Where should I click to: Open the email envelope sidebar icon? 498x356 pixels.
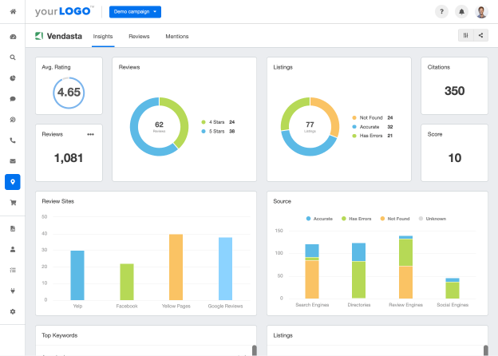click(13, 161)
